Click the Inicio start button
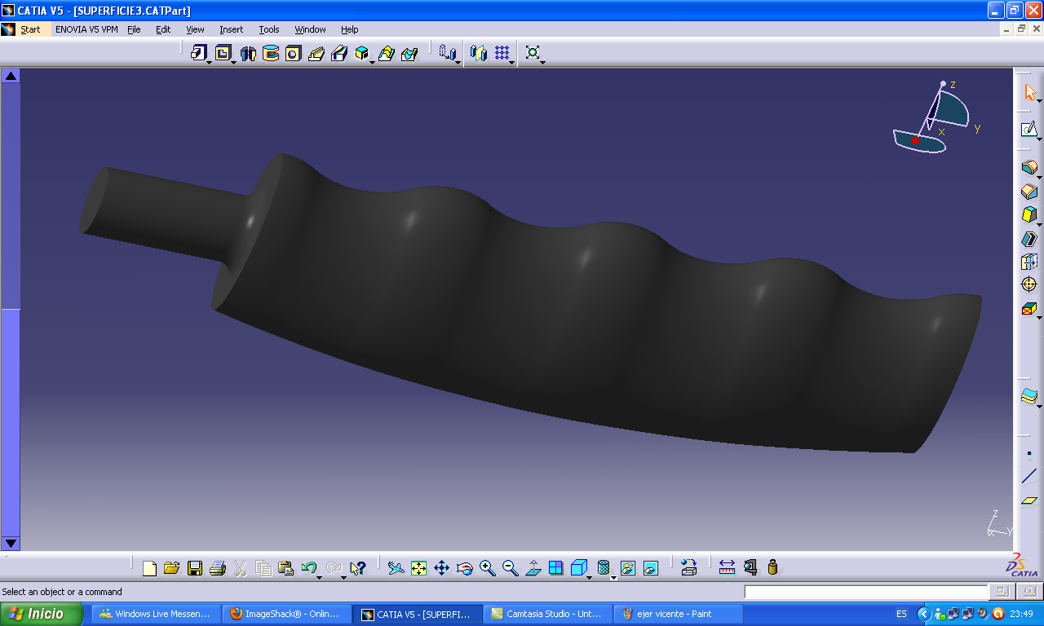Image resolution: width=1044 pixels, height=626 pixels. point(42,614)
